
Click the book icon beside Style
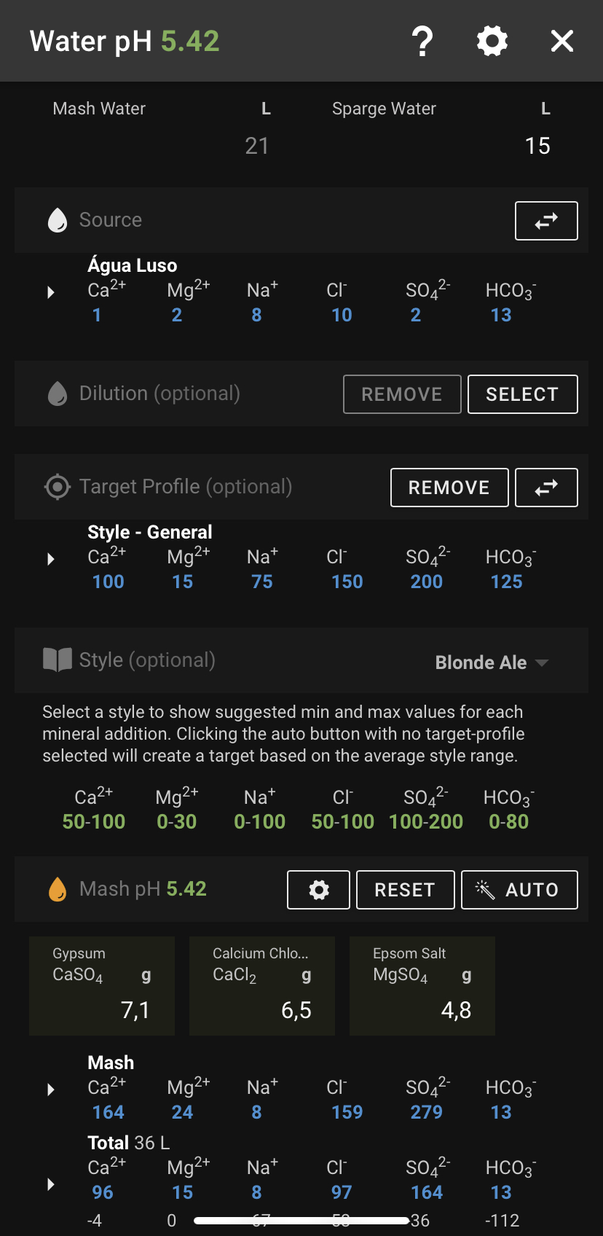tap(58, 660)
